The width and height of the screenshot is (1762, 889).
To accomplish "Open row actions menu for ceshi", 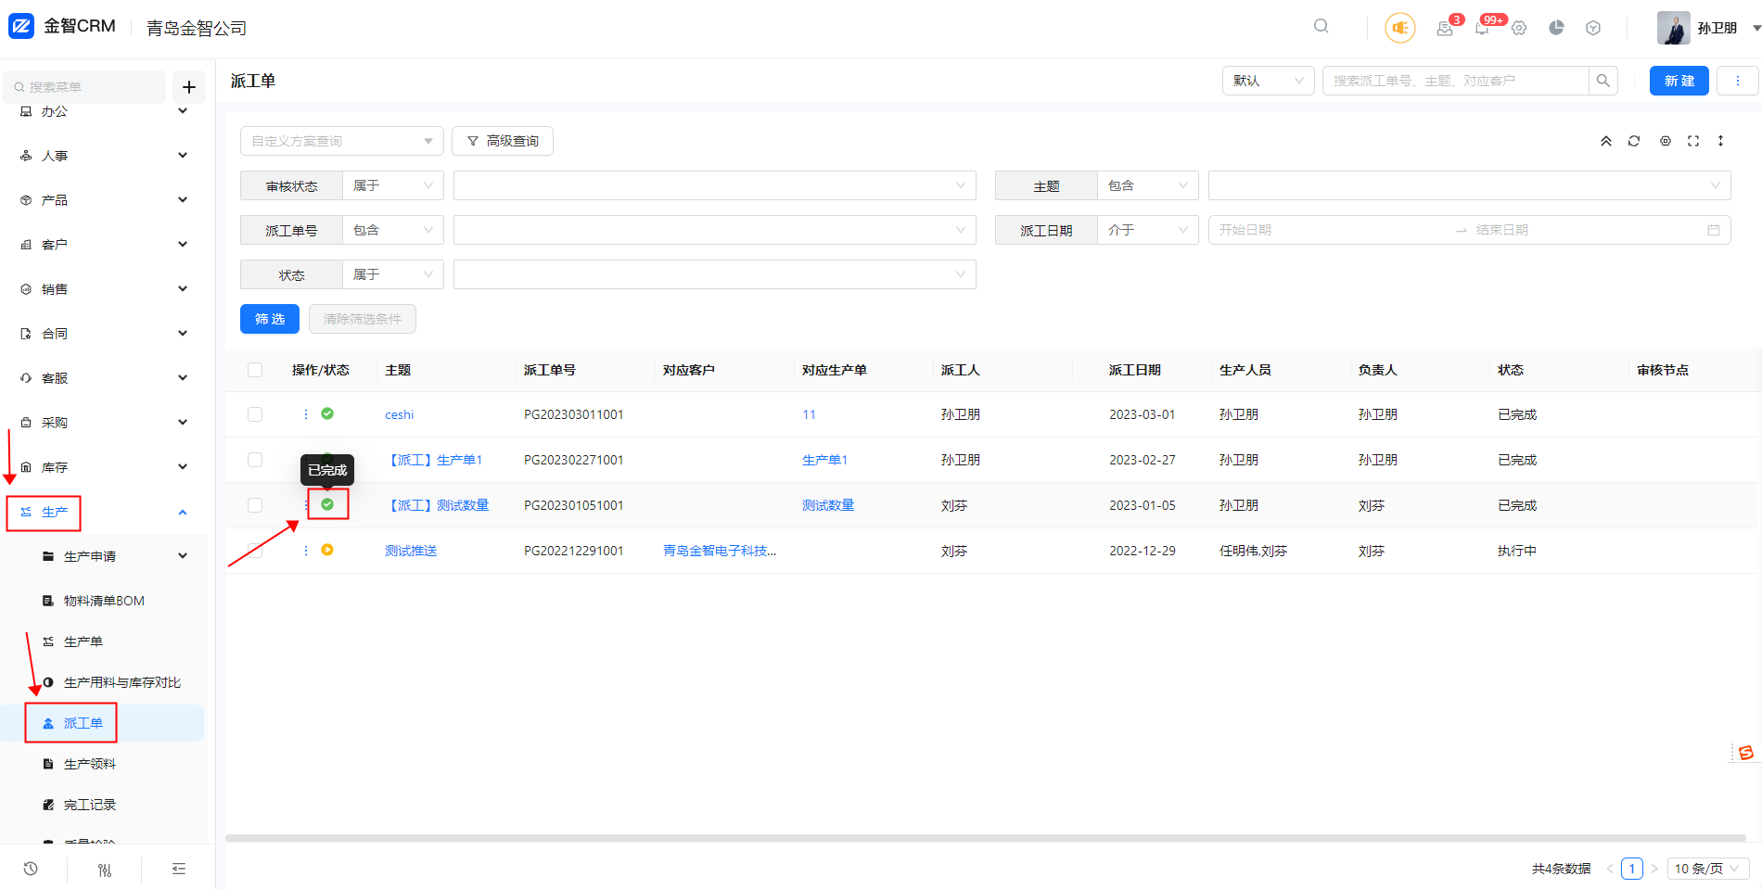I will 306,414.
